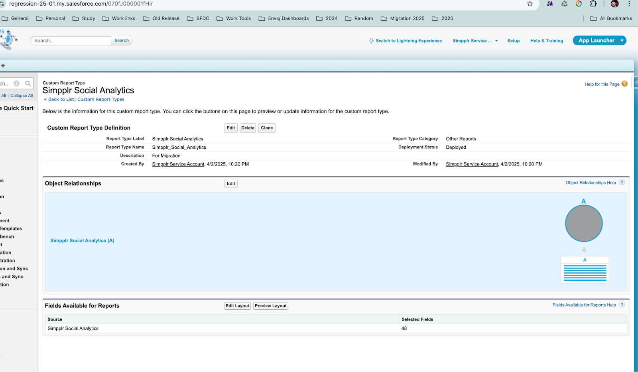Click the Edit Layout button
Viewport: 638px width, 372px height.
click(237, 306)
